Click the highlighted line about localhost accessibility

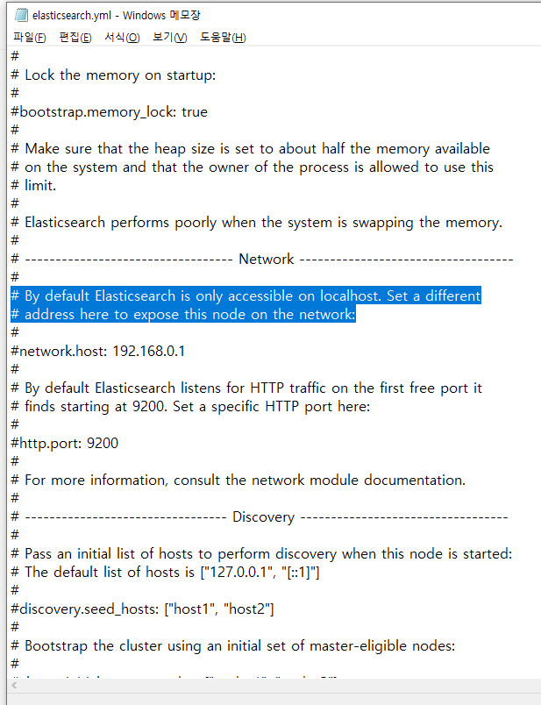244,296
